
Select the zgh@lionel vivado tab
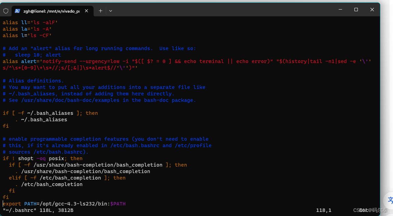(51, 11)
